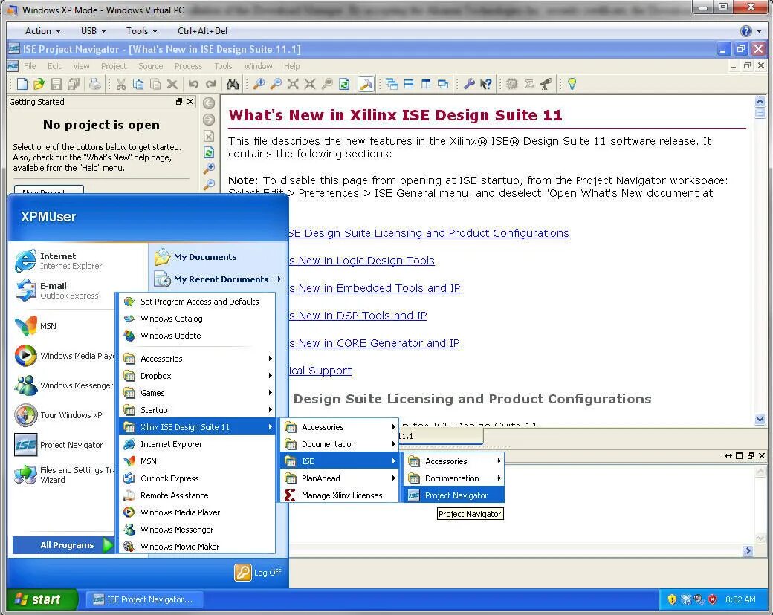
Task: Click the New file toolbar icon
Action: pyautogui.click(x=22, y=84)
